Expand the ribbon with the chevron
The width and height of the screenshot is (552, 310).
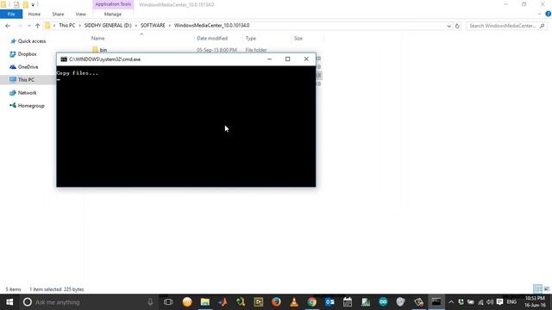540,14
